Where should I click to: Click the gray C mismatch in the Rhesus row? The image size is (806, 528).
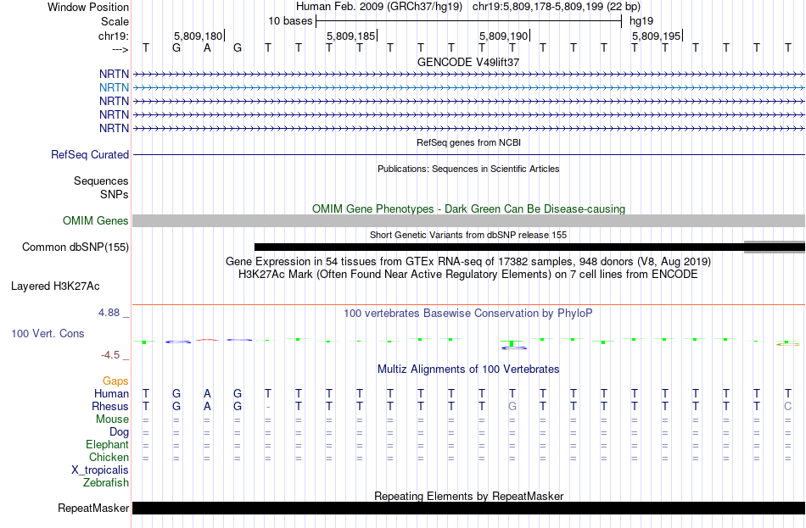click(787, 406)
